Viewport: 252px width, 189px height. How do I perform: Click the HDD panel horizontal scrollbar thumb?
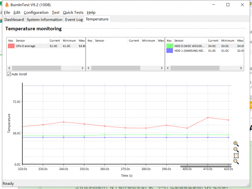coord(195,68)
